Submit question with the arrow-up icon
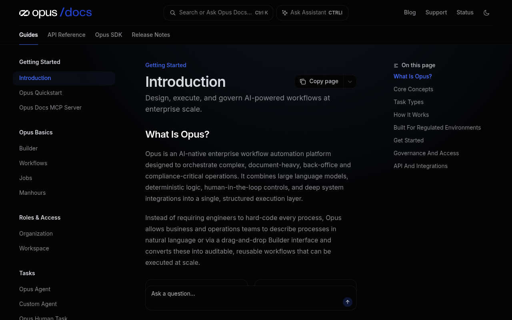This screenshot has width=512, height=320. (348, 302)
